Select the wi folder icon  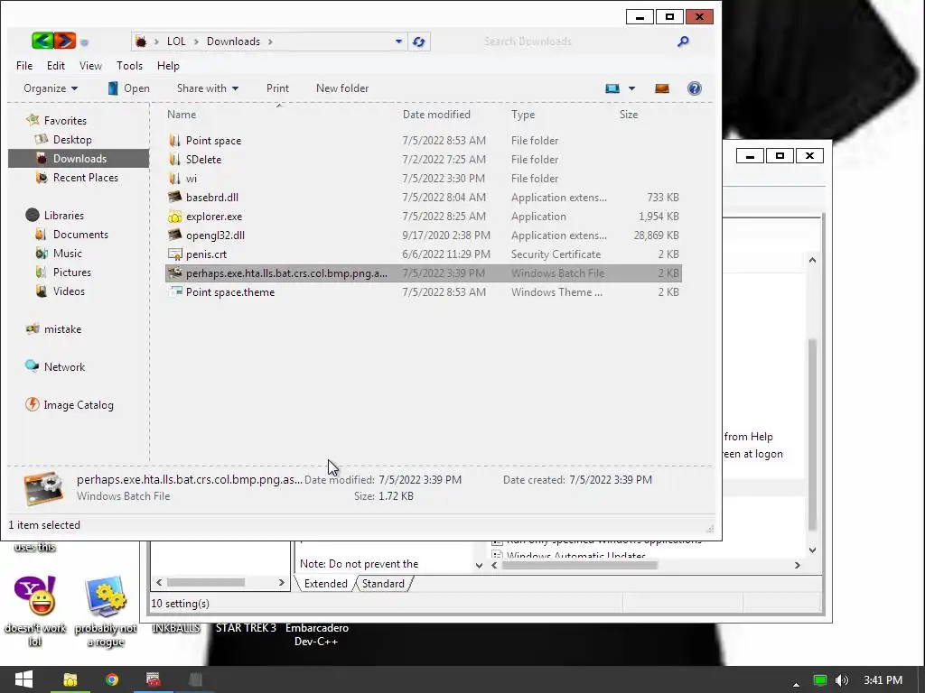[174, 178]
